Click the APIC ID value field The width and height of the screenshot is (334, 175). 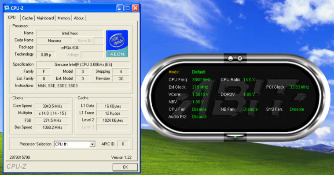pos(123,144)
